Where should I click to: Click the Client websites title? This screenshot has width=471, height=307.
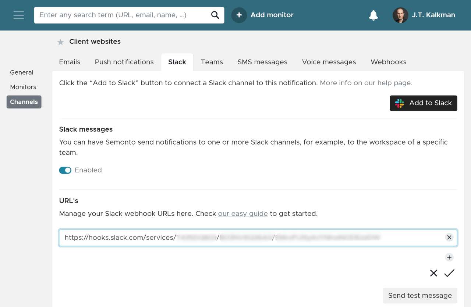click(x=95, y=42)
